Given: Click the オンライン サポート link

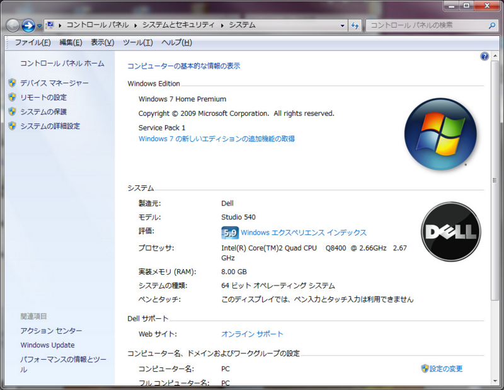Looking at the screenshot, I should click(253, 334).
